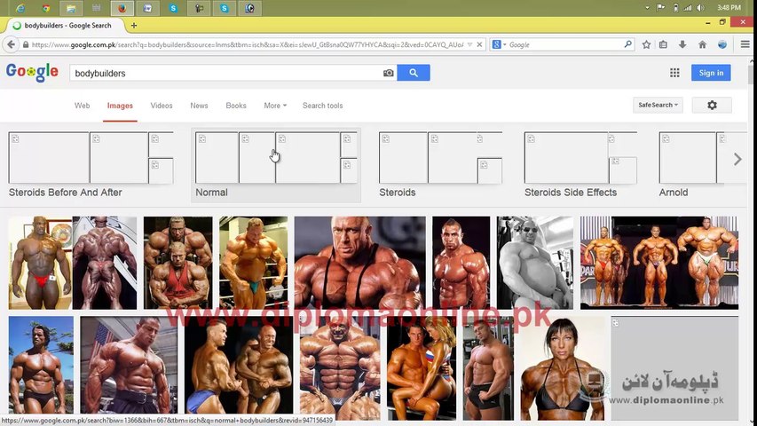The image size is (757, 426).
Task: Click the Action Center flag tray icon
Action: pyautogui.click(x=661, y=8)
